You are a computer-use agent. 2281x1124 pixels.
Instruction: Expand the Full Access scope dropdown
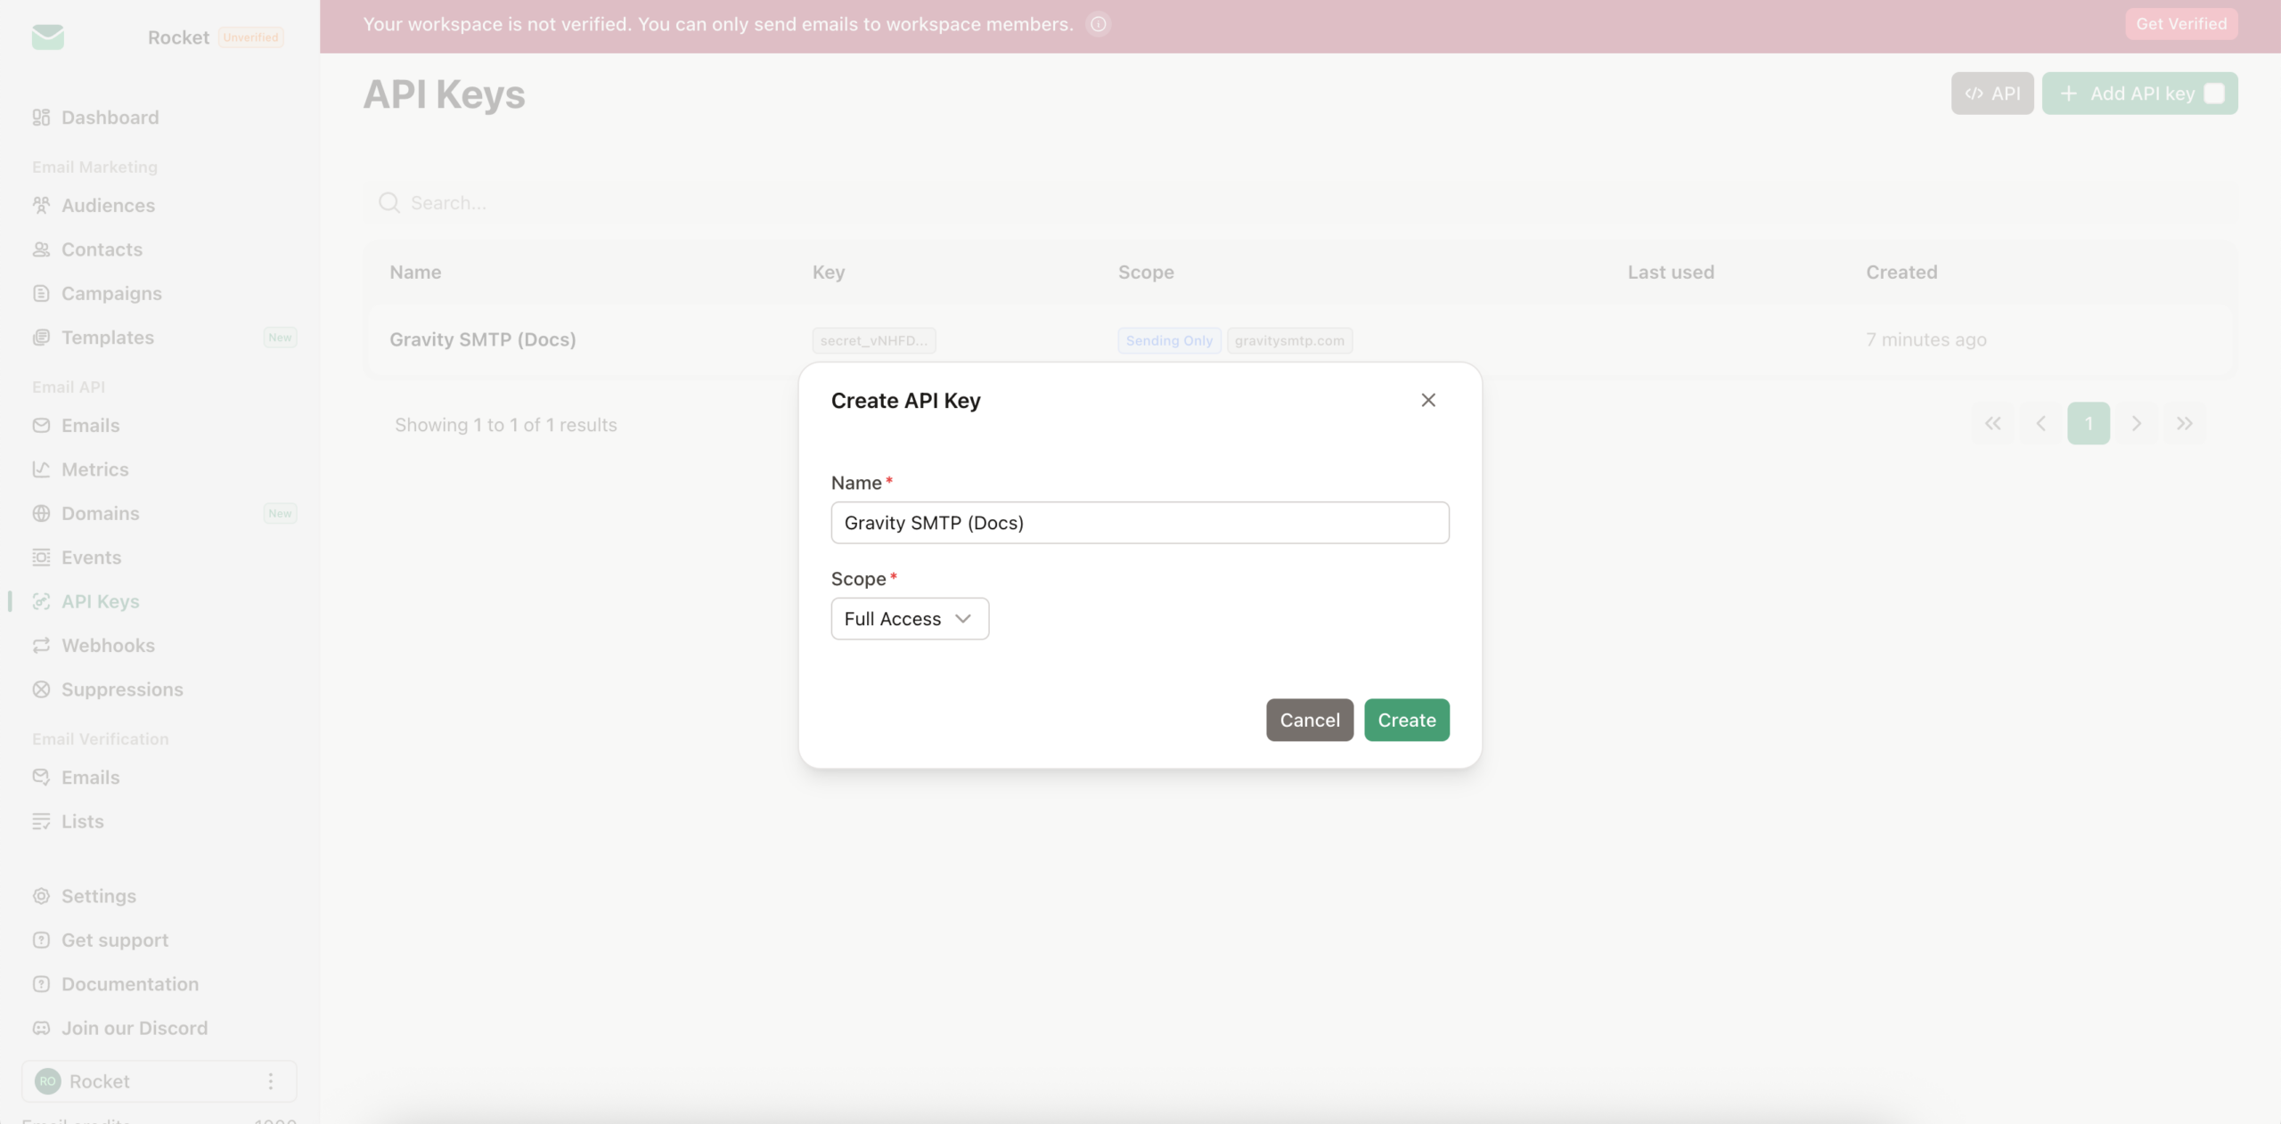(x=910, y=619)
